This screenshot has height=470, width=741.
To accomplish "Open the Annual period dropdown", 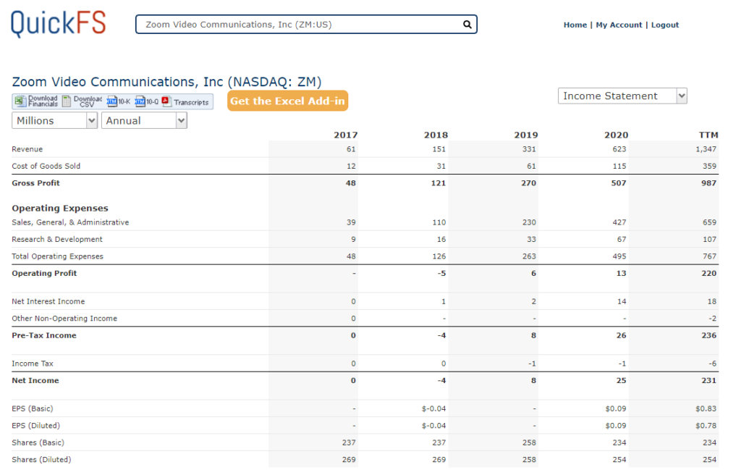I will pyautogui.click(x=144, y=120).
